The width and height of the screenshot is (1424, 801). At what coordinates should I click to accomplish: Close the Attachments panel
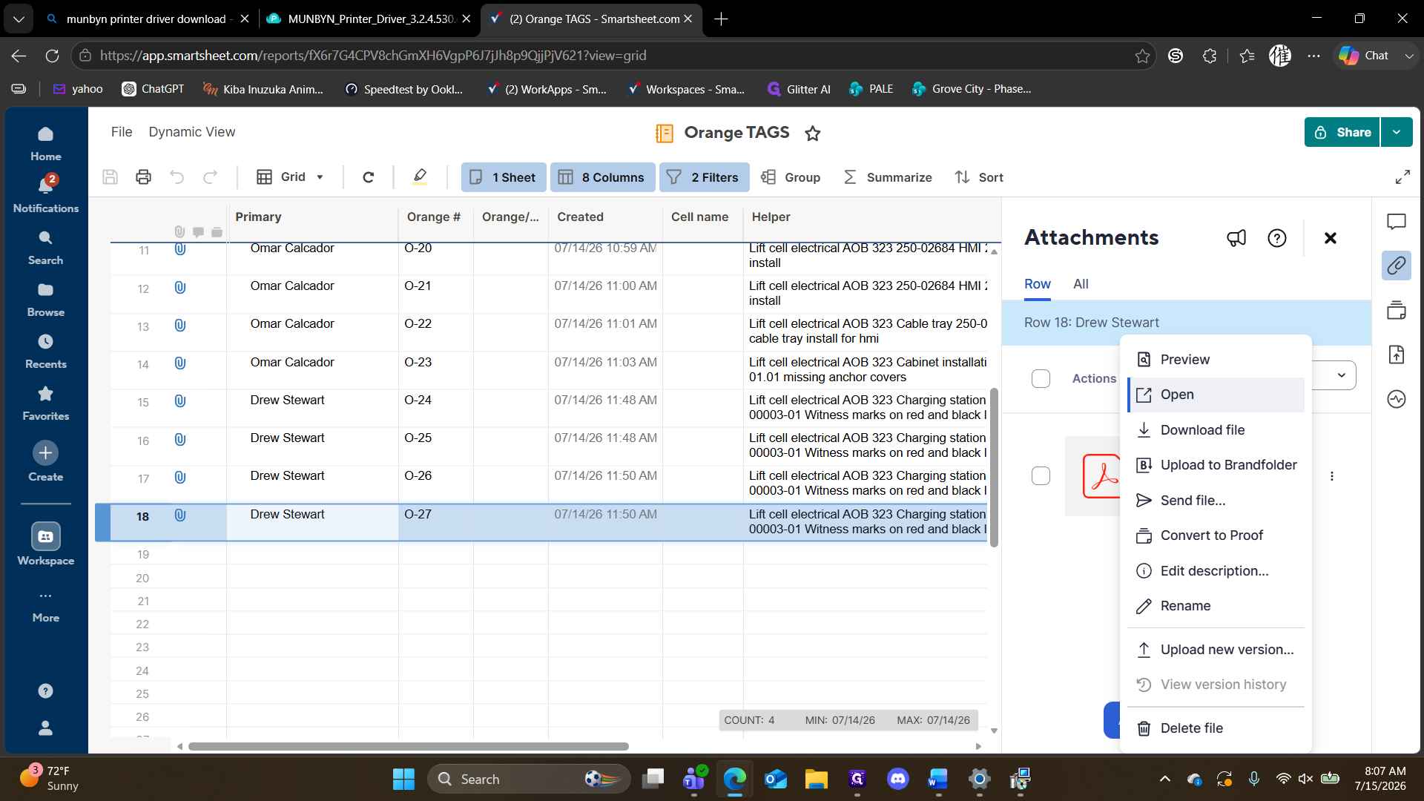point(1331,238)
